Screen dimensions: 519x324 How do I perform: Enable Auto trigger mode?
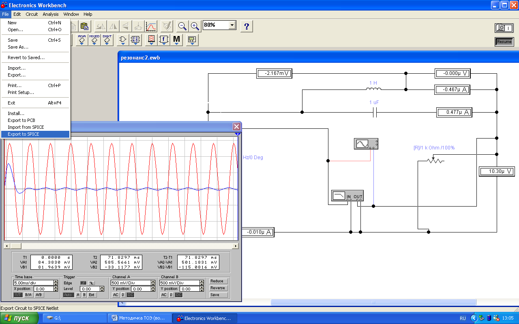click(x=68, y=295)
